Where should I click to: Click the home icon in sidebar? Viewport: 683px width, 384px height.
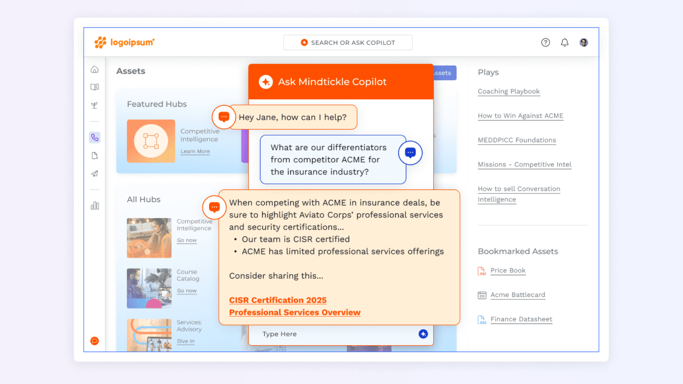95,69
